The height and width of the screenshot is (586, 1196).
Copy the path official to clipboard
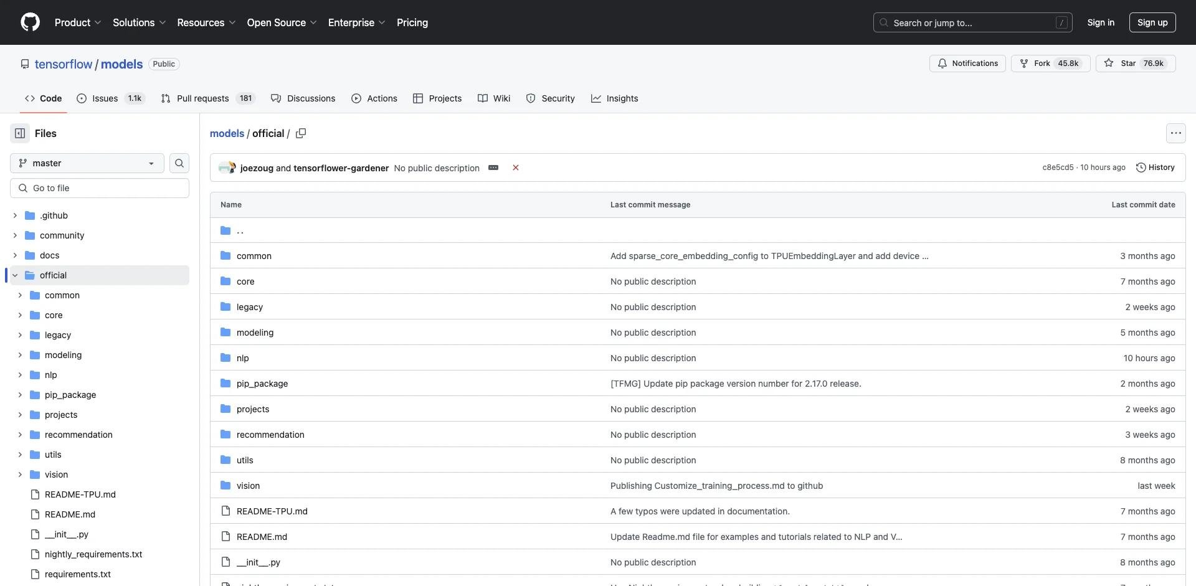coord(301,133)
